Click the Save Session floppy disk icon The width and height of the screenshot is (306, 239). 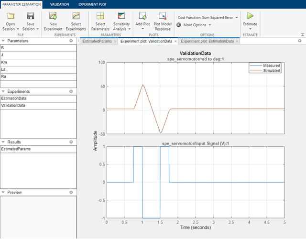[31, 16]
